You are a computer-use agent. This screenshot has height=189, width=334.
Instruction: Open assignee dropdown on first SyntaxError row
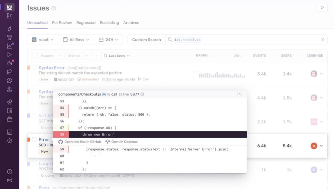[321, 74]
